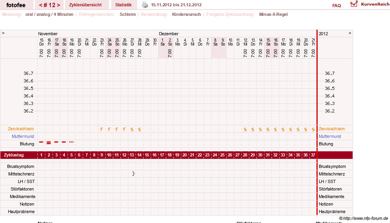Select the '15. Do' date column header
This screenshot has height=223, width=390.
click(41, 42)
